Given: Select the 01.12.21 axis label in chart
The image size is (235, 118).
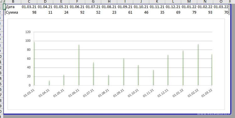Looking at the screenshot, I should [163, 93].
